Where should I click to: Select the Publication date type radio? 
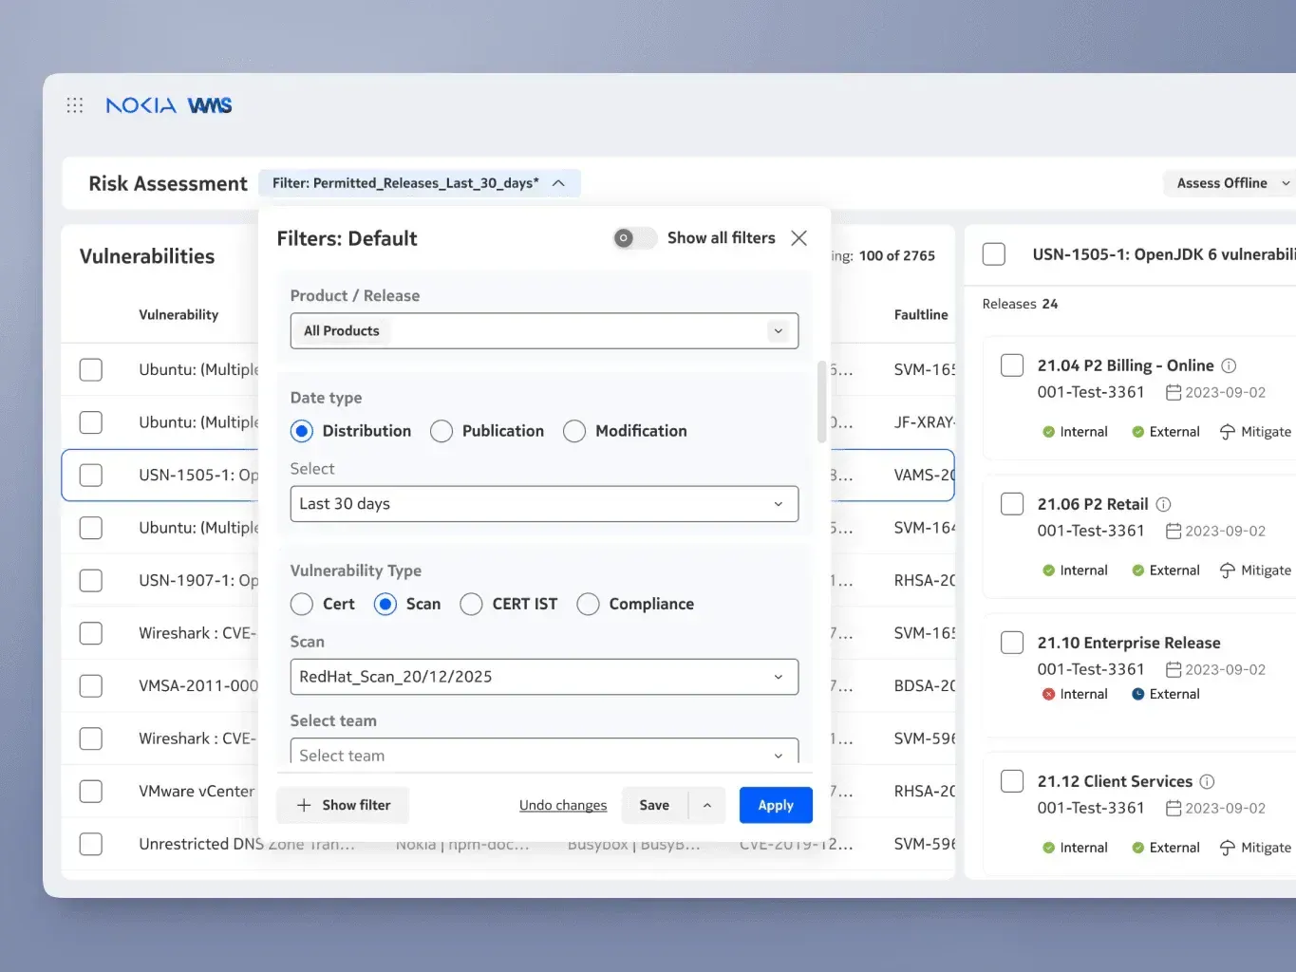click(x=441, y=431)
